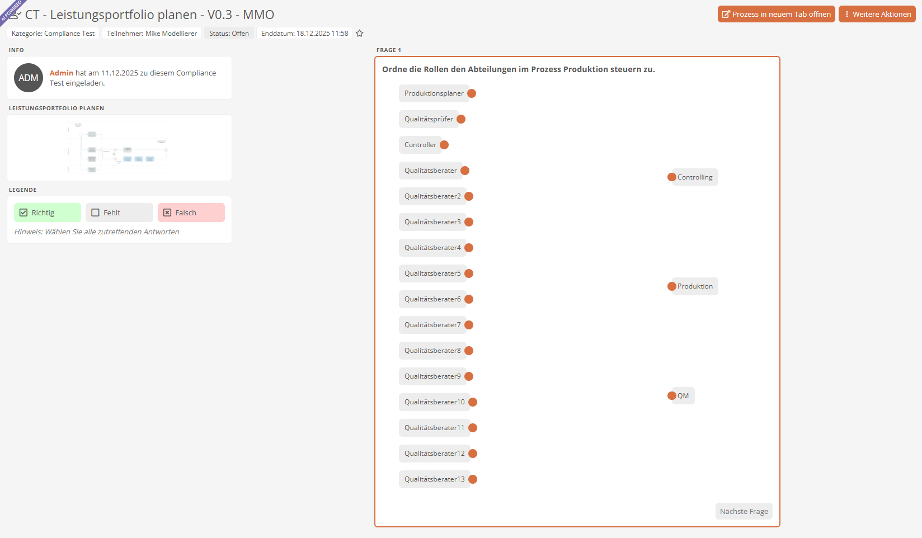Click the connector dot of Qualitätsberater5

(x=469, y=273)
